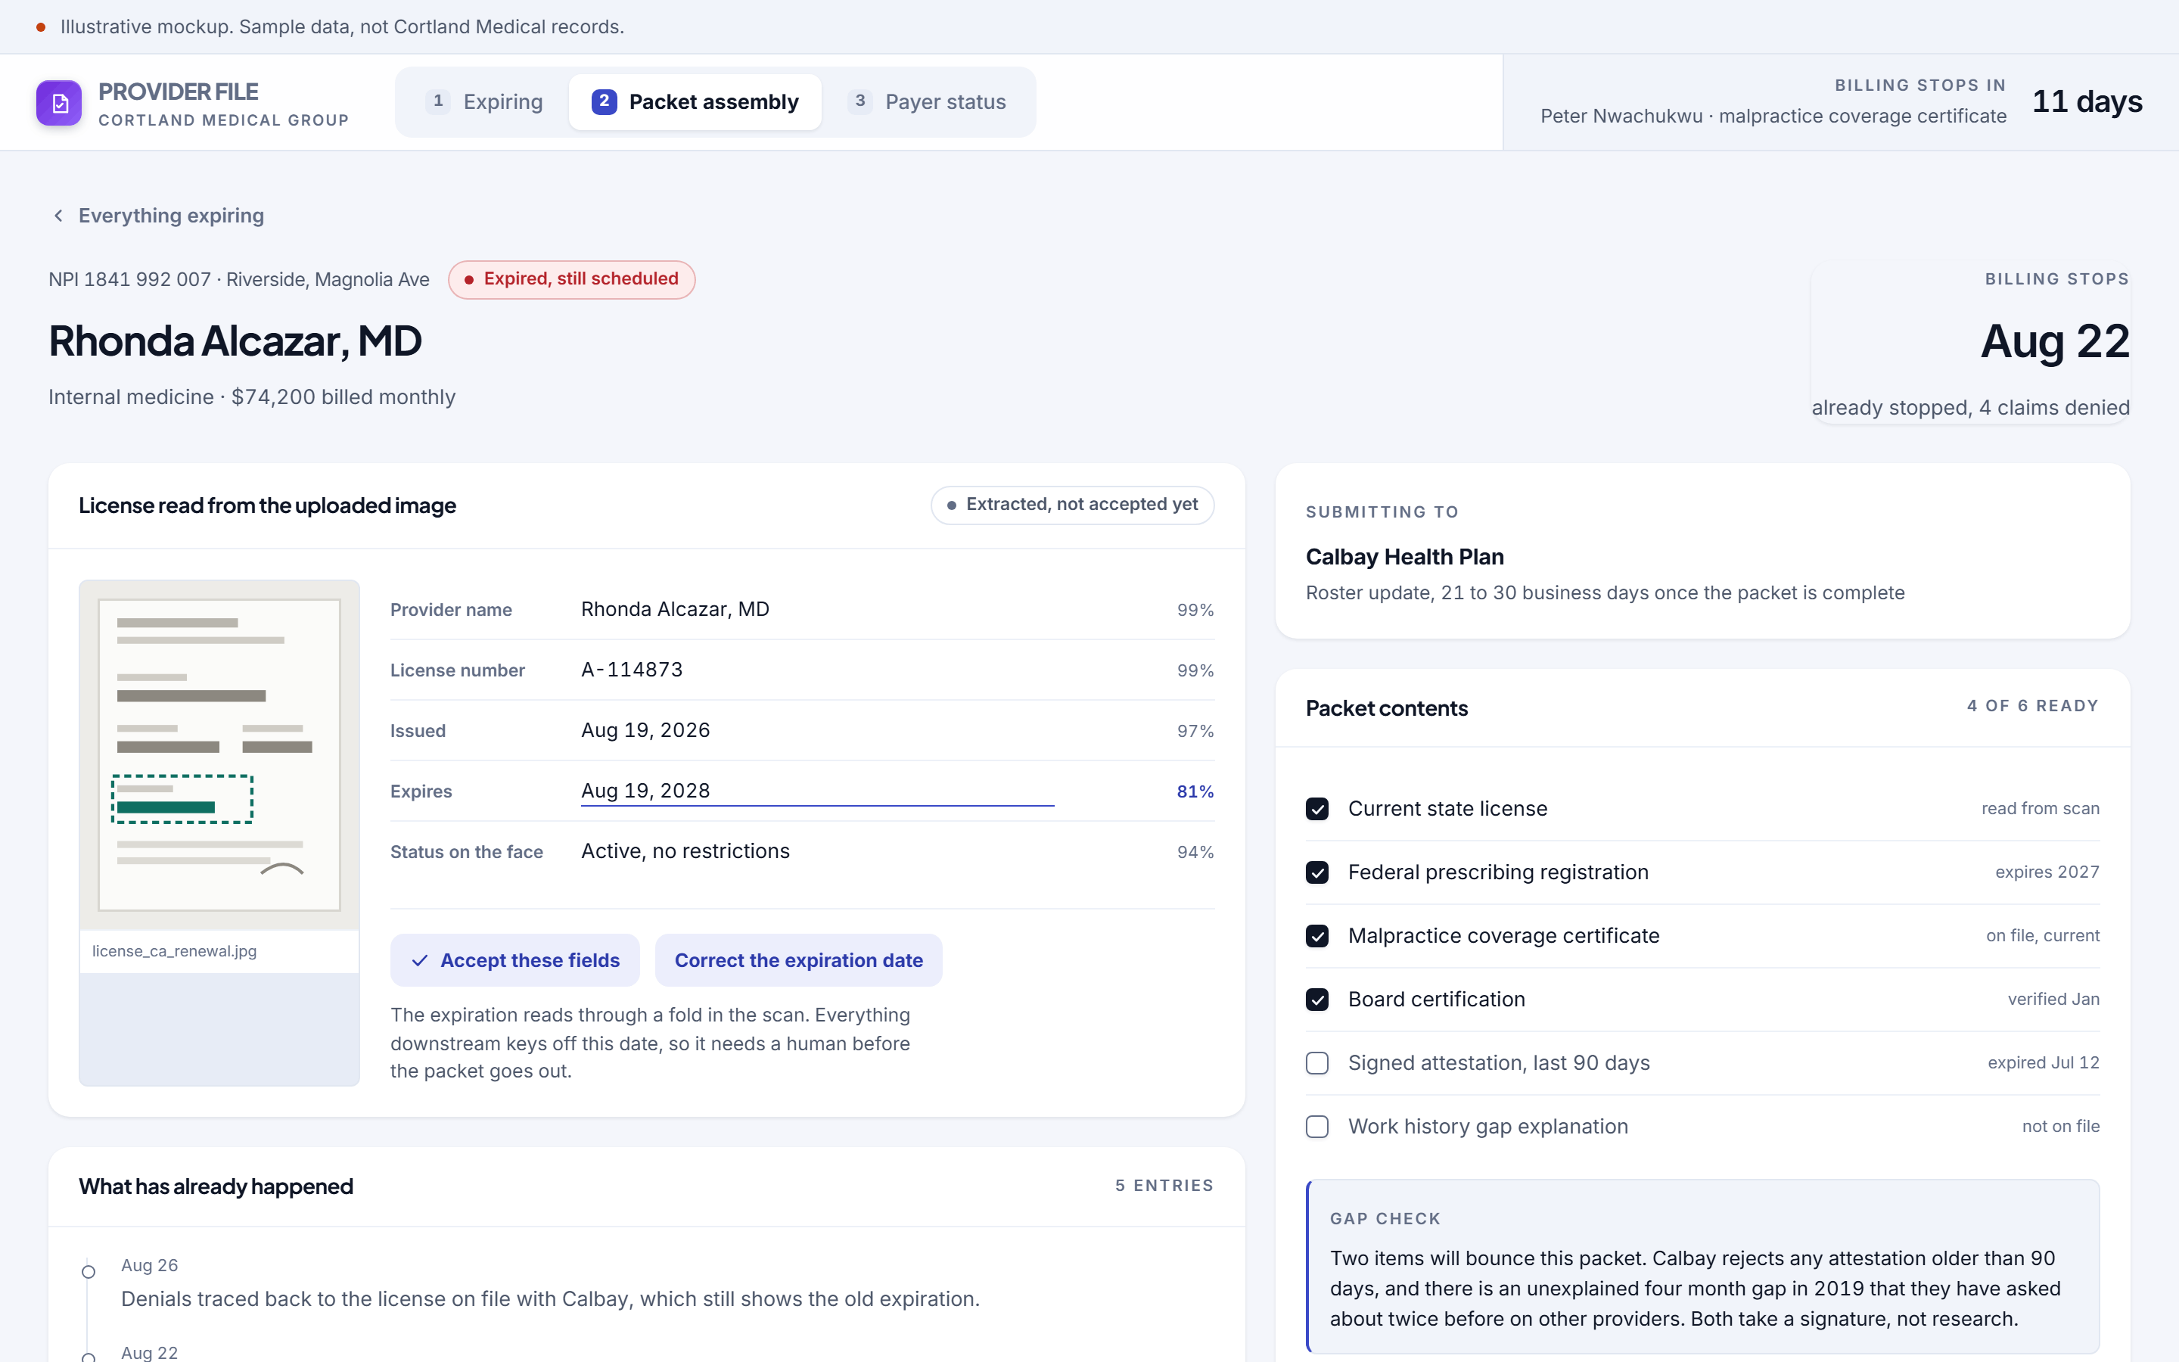The height and width of the screenshot is (1362, 2179).
Task: Click the Rhonda Alcazar, MD heading
Action: [x=235, y=341]
